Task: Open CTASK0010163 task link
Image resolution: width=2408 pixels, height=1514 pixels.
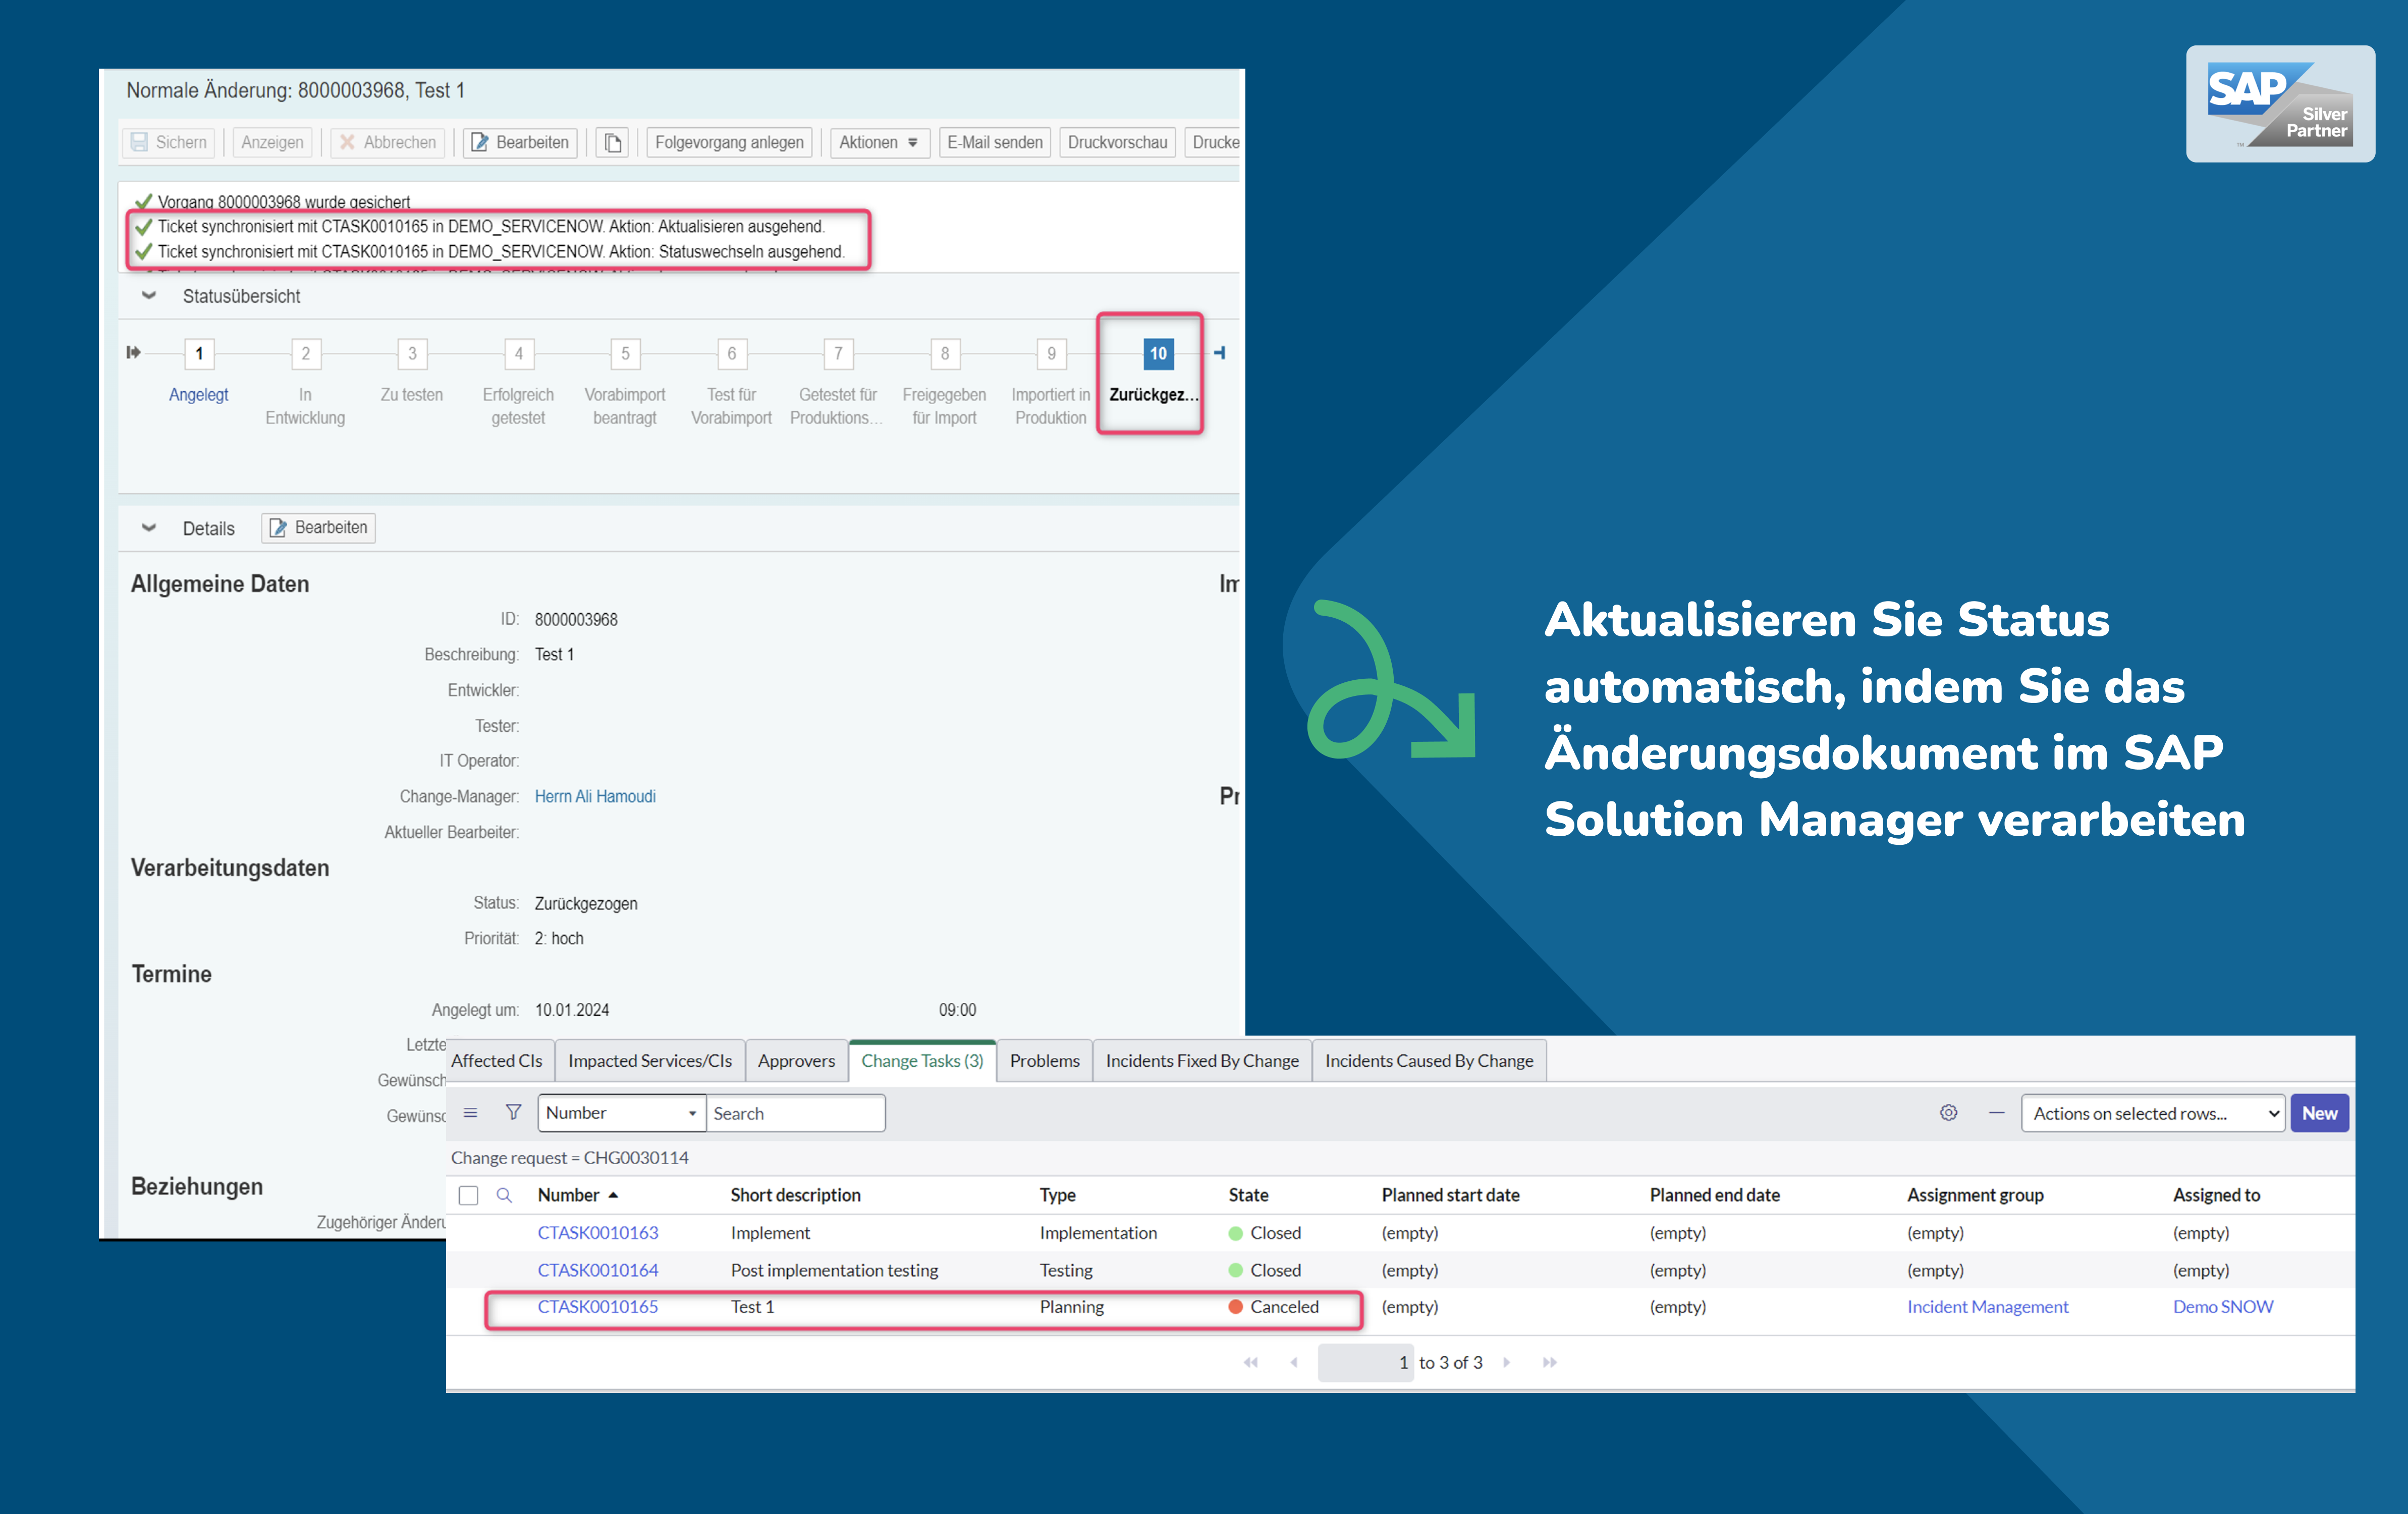Action: [x=598, y=1233]
